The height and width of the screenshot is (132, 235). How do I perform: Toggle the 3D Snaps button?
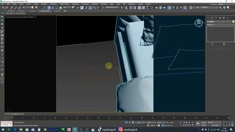pyautogui.click(x=86, y=7)
